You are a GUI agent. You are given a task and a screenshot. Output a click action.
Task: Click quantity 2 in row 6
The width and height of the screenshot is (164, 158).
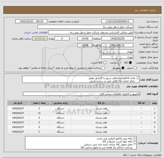coord(39,132)
